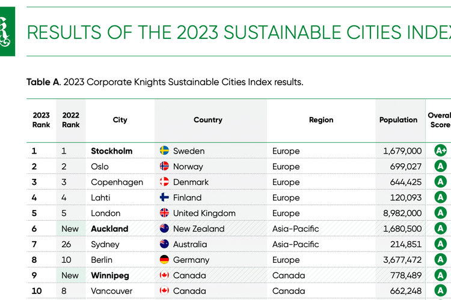Click the New Zealand flag icon
Screen dimensions: 451x300
point(164,229)
